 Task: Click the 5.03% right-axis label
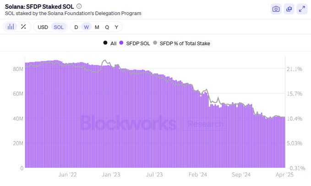coord(295,143)
